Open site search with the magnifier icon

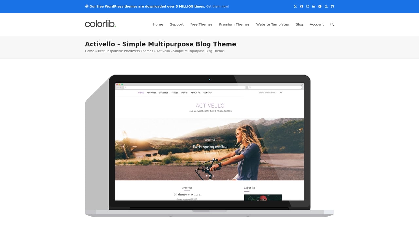pyautogui.click(x=332, y=24)
